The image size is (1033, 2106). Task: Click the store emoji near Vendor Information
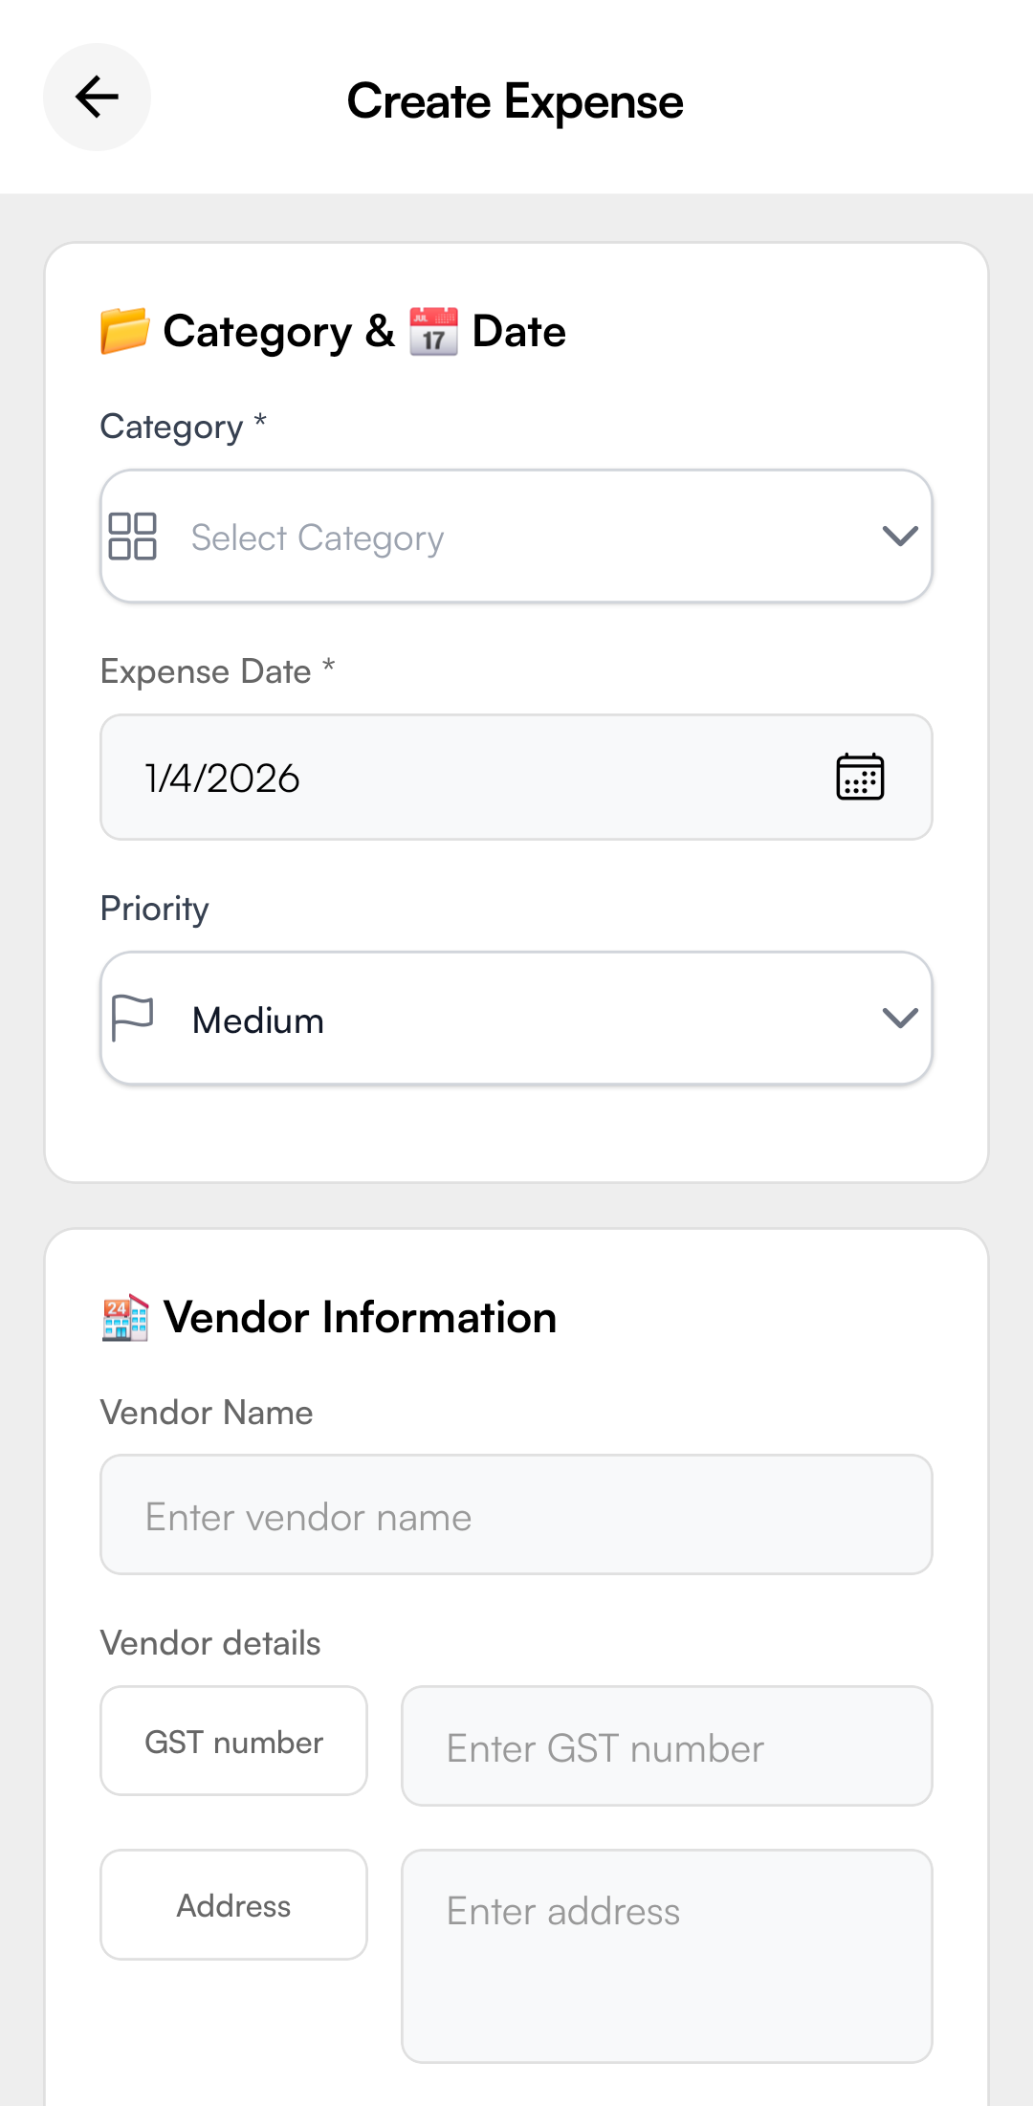pos(125,1318)
